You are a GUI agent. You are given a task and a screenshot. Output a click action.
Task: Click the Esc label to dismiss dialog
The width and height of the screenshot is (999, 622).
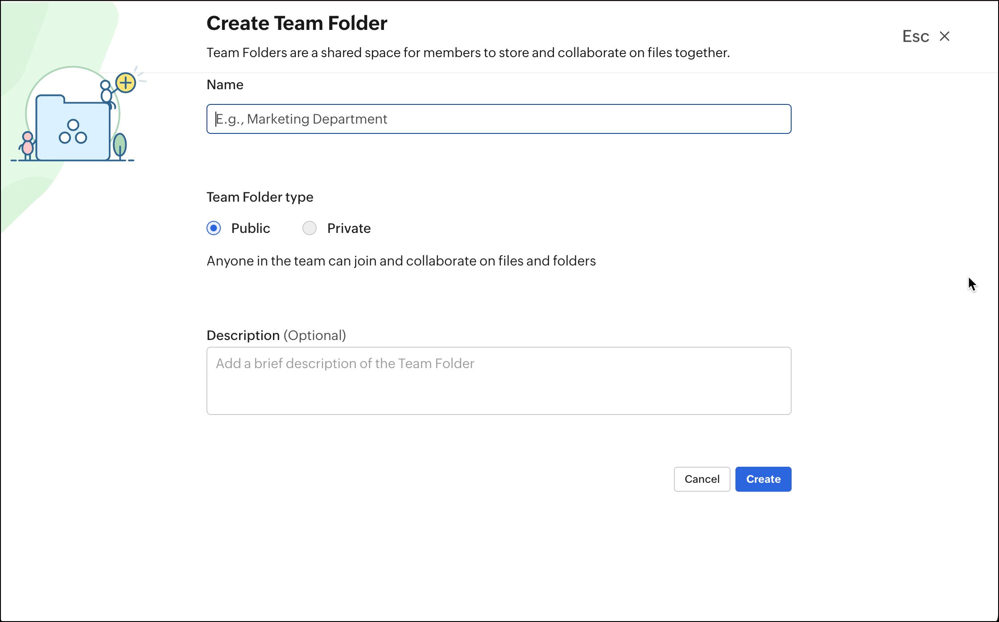click(915, 36)
